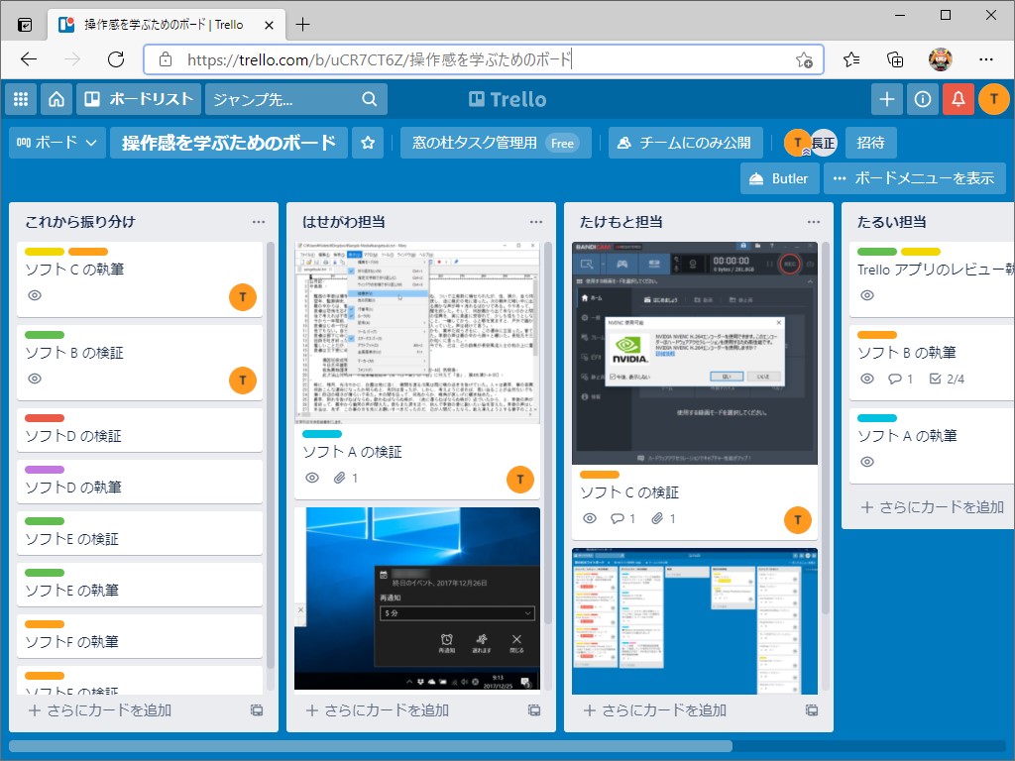Open the information icon in the header
This screenshot has width=1015, height=761.
pyautogui.click(x=922, y=99)
